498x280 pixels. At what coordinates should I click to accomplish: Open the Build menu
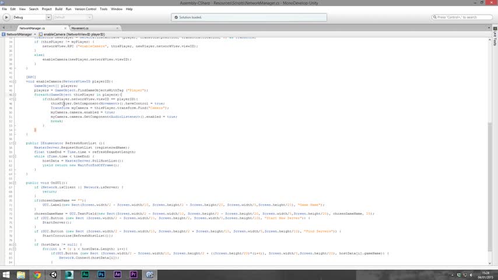pos(59,9)
